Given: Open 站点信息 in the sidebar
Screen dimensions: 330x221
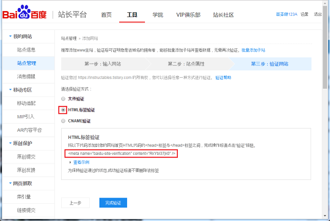Looking at the screenshot, I should [x=26, y=50].
